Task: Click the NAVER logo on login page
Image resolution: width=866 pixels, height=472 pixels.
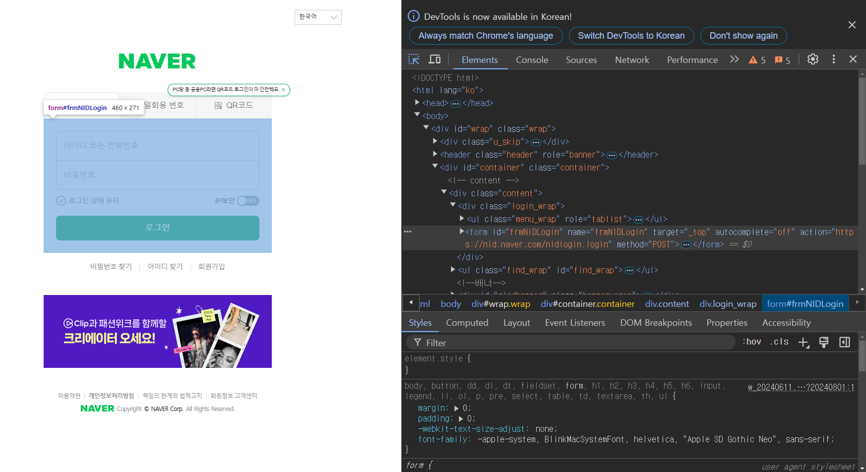Action: point(157,61)
